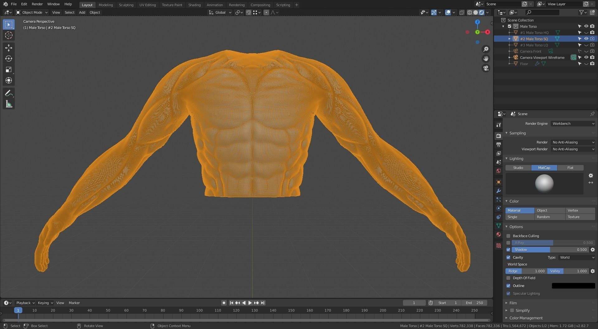Open the Modifier wrench properties tab

499,191
